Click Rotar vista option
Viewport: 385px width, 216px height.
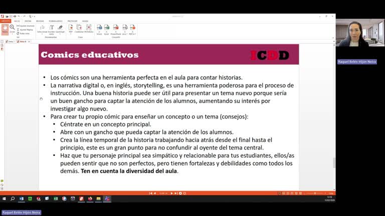[24, 33]
